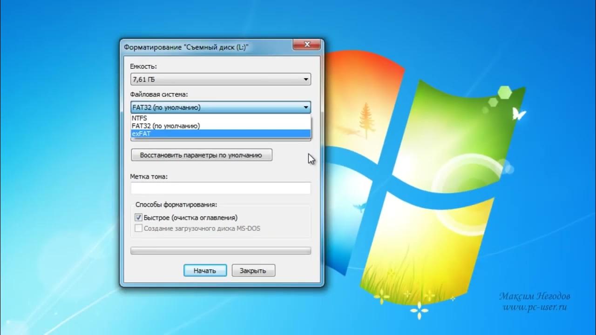
Task: Select exFAT file system option
Action: tap(221, 134)
